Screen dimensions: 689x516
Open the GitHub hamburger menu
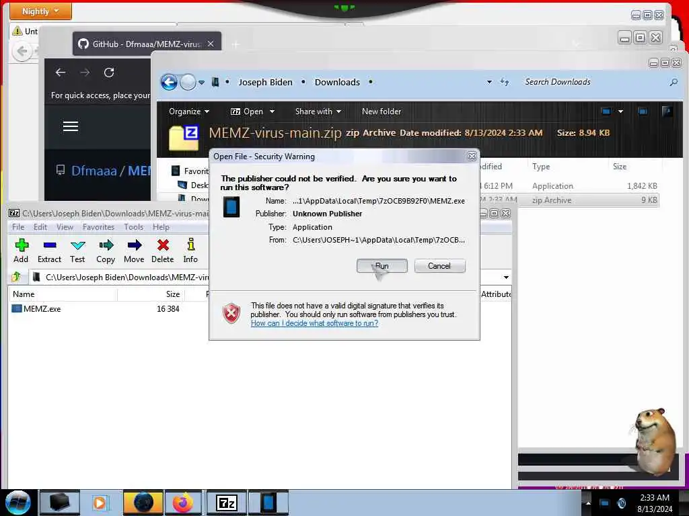click(71, 126)
